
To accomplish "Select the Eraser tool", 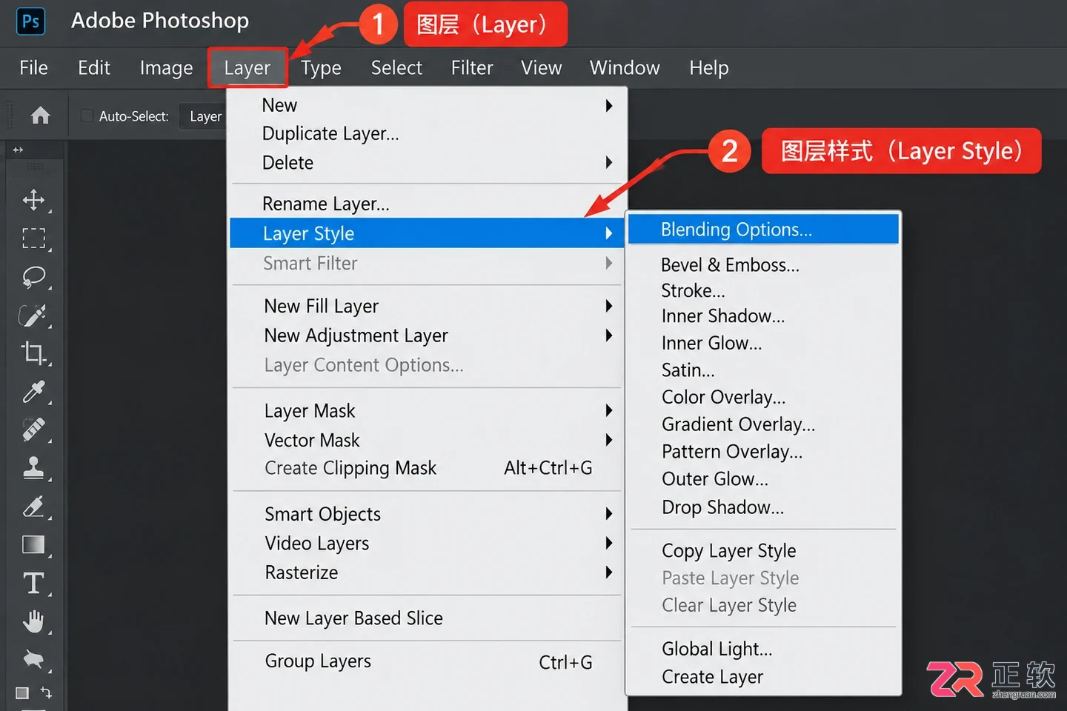I will coord(33,507).
